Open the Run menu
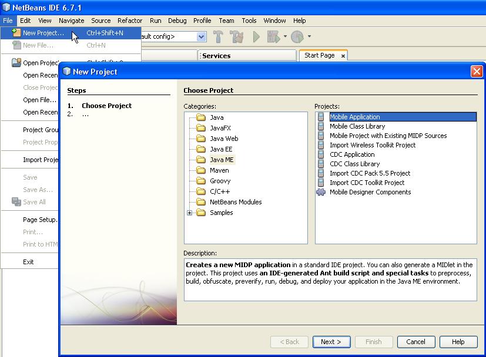 (x=155, y=21)
